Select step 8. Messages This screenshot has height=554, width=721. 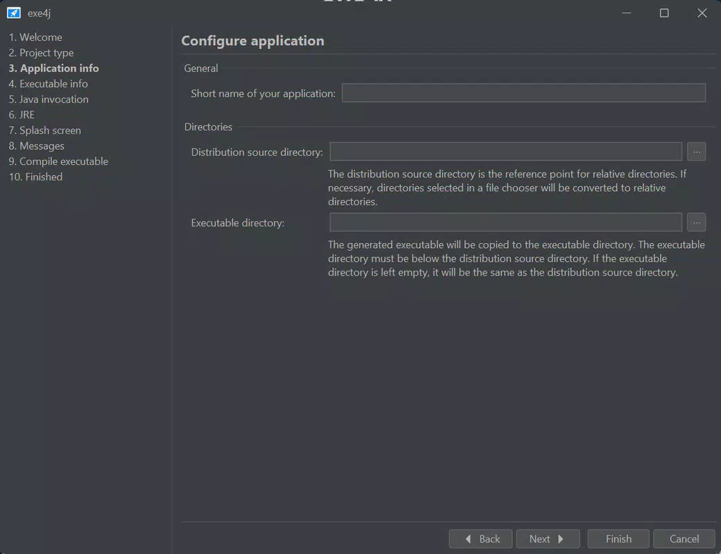(x=36, y=146)
